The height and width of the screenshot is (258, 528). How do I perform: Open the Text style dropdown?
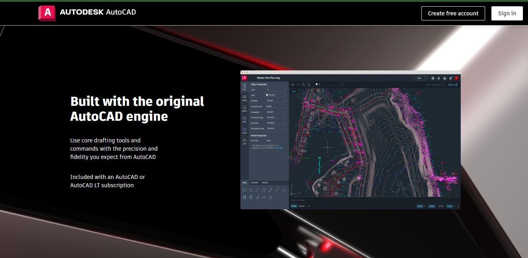tap(276, 123)
